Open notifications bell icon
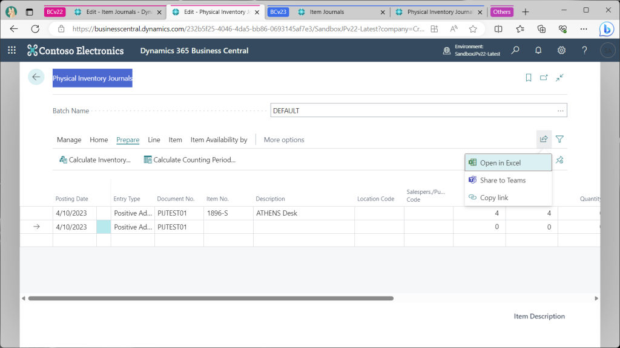The image size is (620, 348). coord(538,50)
